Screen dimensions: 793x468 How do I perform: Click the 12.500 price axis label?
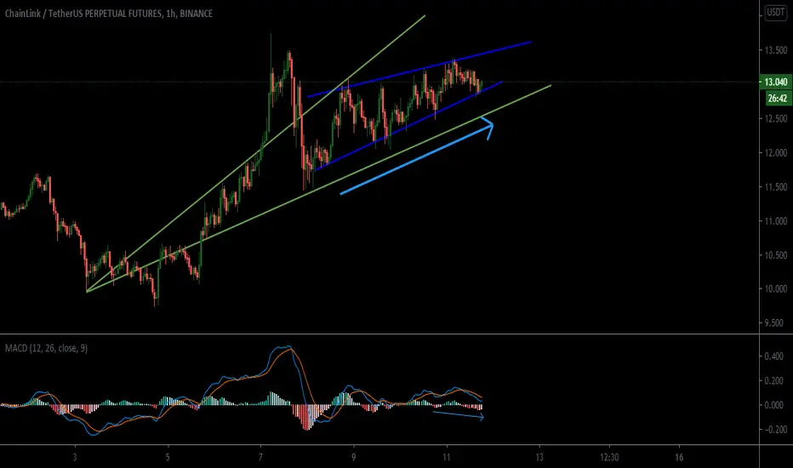(775, 118)
